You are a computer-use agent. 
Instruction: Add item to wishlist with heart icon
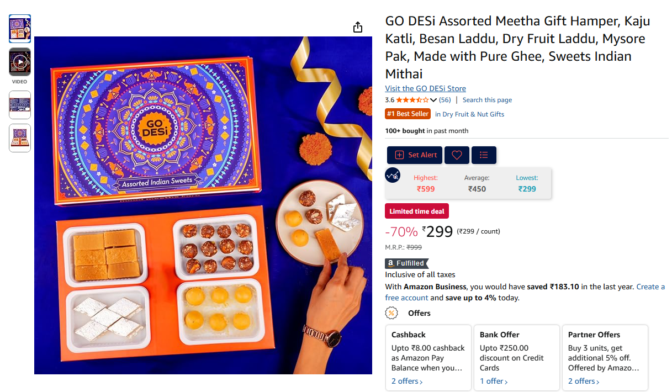pos(457,155)
